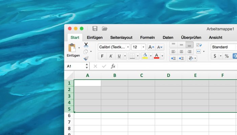Increase indent
The width and height of the screenshot is (237, 135).
(x=181, y=58)
